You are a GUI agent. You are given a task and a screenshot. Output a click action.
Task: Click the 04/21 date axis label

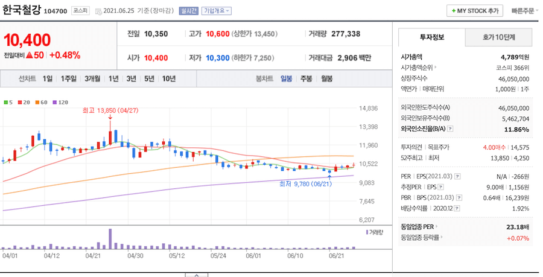[x=93, y=256]
